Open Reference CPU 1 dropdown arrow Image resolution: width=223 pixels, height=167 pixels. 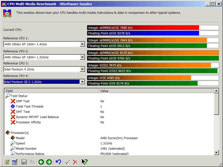pos(82,44)
